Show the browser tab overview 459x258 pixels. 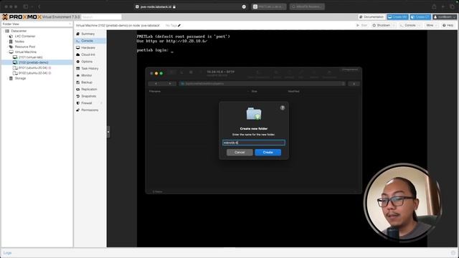pos(453,6)
